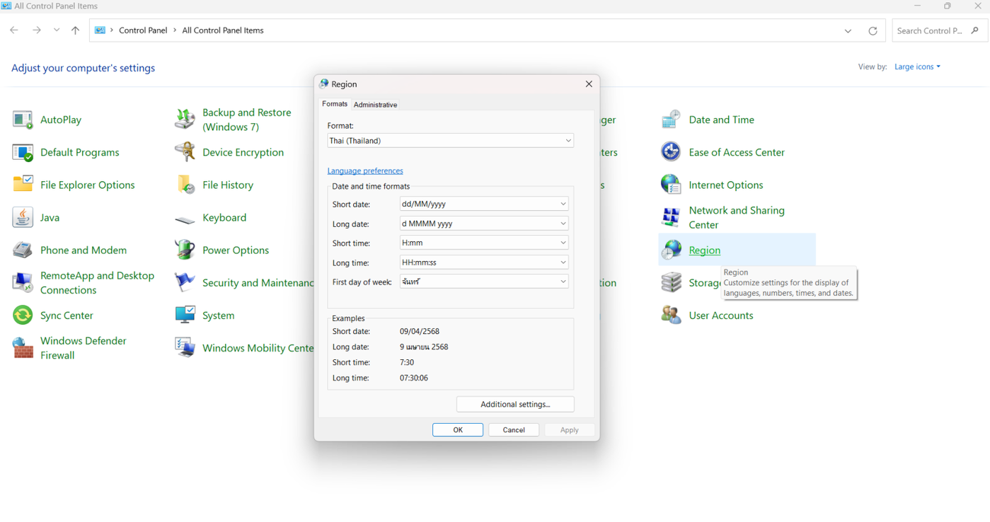Open the recent locations chevron
Image resolution: width=990 pixels, height=522 pixels.
(57, 30)
